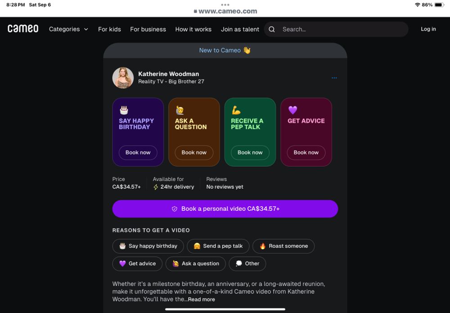This screenshot has height=313, width=450.
Task: Click Reality TV - Big Brother 27 subtitle
Action: click(171, 82)
